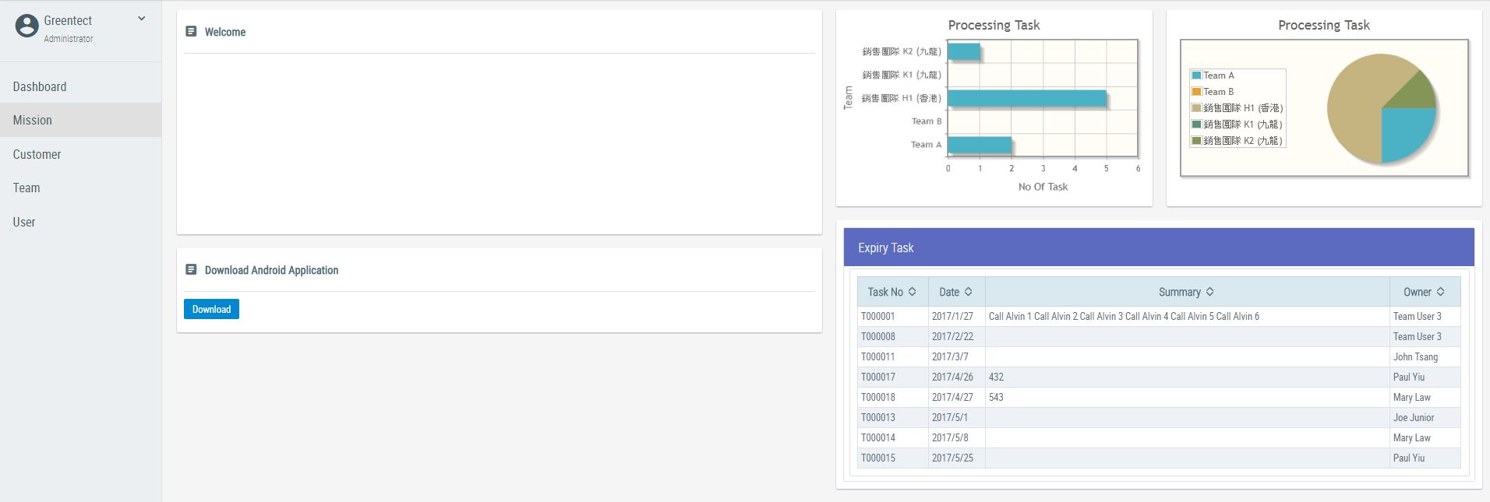Click the Team B orange legend swatch

pyautogui.click(x=1196, y=92)
